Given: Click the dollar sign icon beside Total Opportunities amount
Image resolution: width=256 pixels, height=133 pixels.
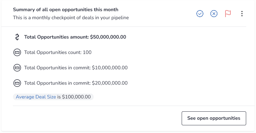Looking at the screenshot, I should [17, 37].
